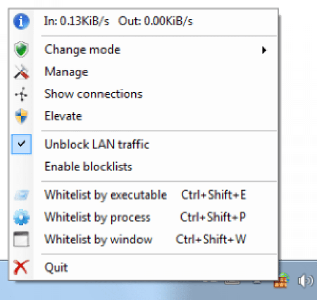Click the Elevate UAC shield icon
This screenshot has height=300, width=317.
(21, 116)
